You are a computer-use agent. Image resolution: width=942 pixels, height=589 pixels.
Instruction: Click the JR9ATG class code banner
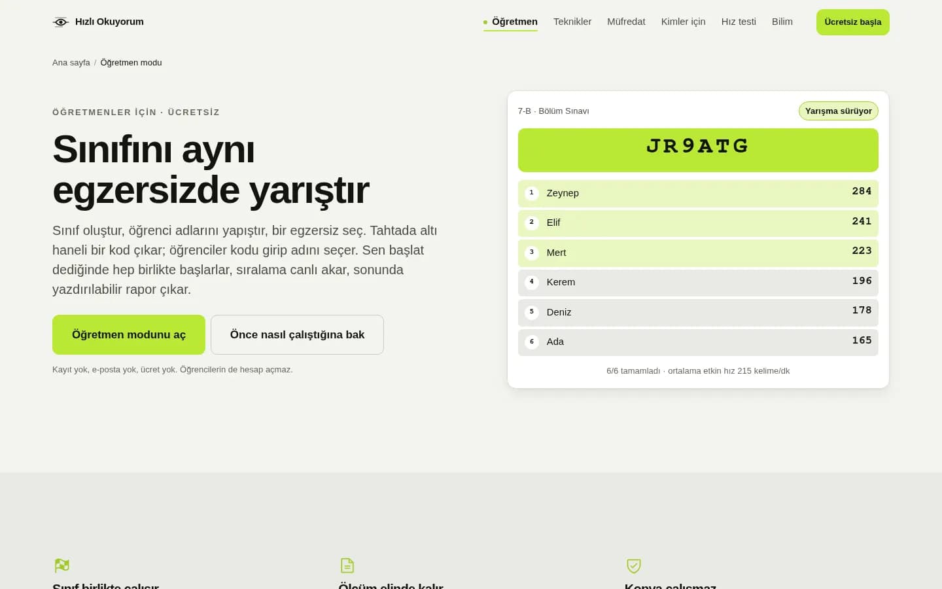(698, 150)
